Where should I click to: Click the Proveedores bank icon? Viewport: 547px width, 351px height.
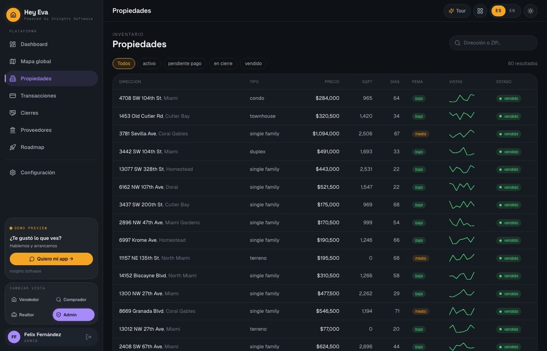coord(13,130)
